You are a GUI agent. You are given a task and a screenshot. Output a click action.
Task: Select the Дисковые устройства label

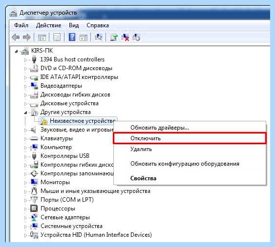point(69,103)
